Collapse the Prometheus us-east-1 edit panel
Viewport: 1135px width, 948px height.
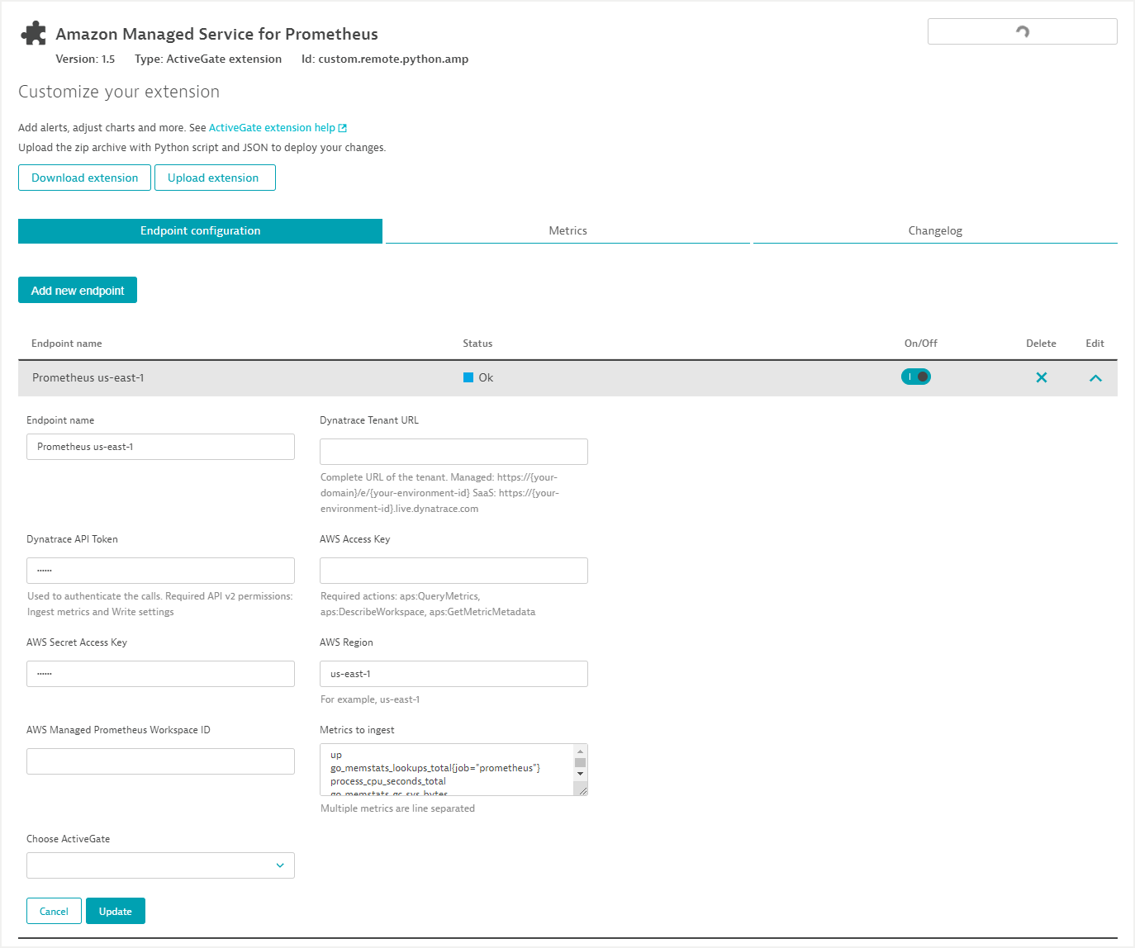[x=1095, y=378]
